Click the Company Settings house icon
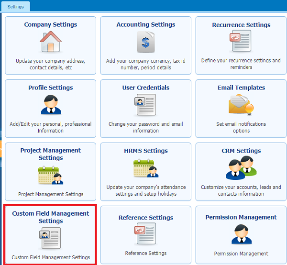This screenshot has width=287, height=265. (x=51, y=42)
